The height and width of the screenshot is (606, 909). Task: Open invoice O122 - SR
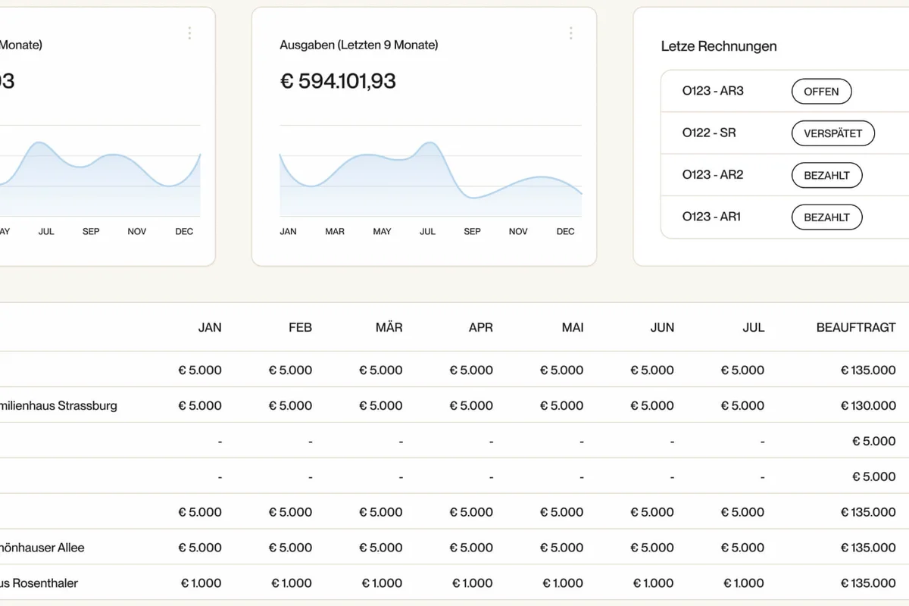709,133
